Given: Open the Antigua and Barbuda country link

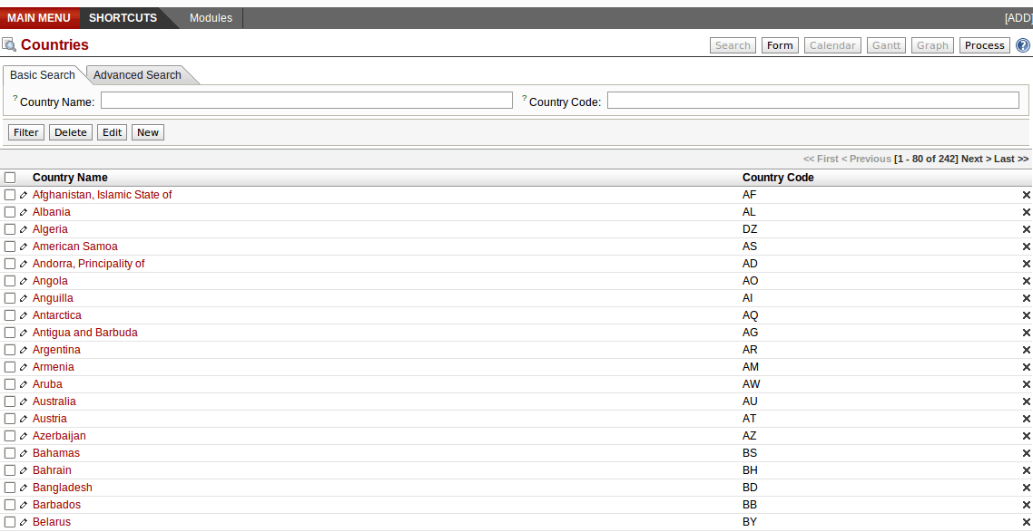Looking at the screenshot, I should click(85, 333).
